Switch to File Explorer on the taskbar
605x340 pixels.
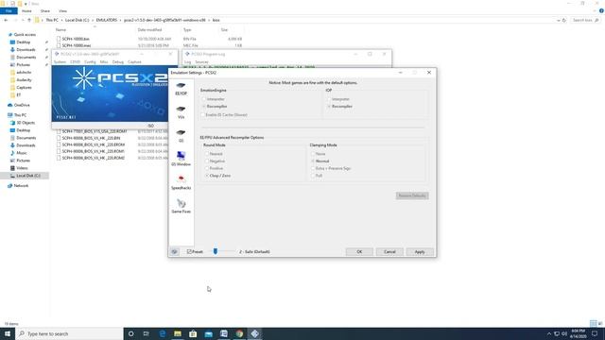point(178,333)
